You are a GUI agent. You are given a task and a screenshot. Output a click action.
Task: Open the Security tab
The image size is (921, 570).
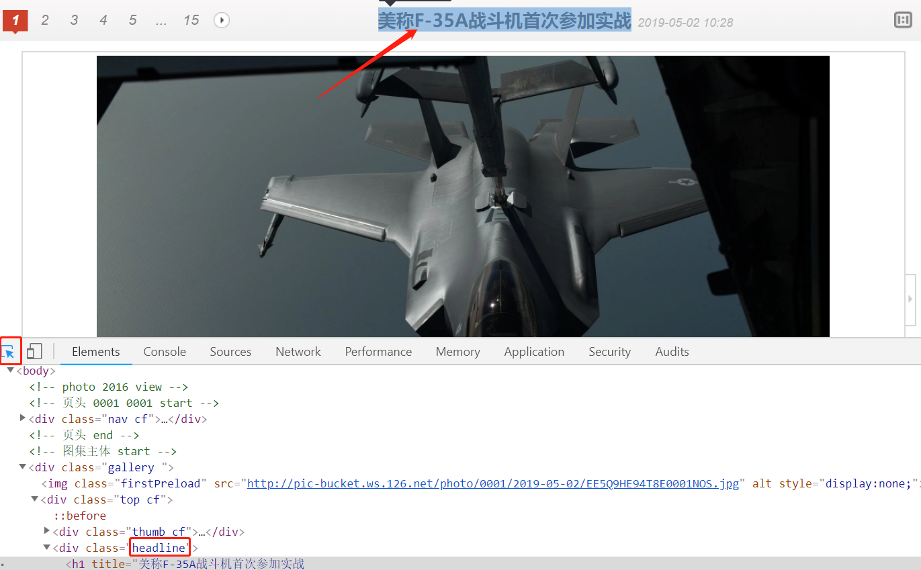609,352
